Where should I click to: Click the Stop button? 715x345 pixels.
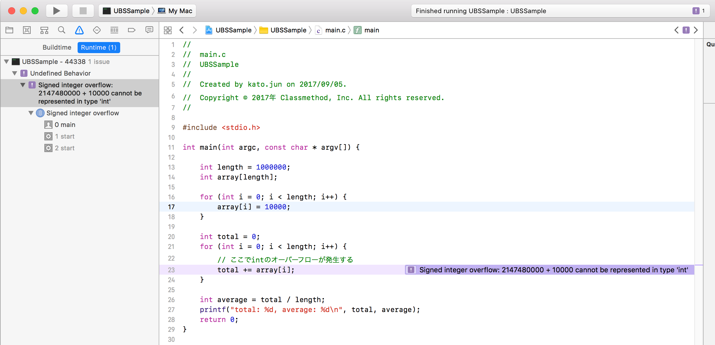[83, 11]
